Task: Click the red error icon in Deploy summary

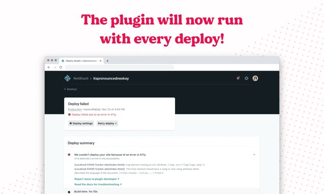Action: 69,155
